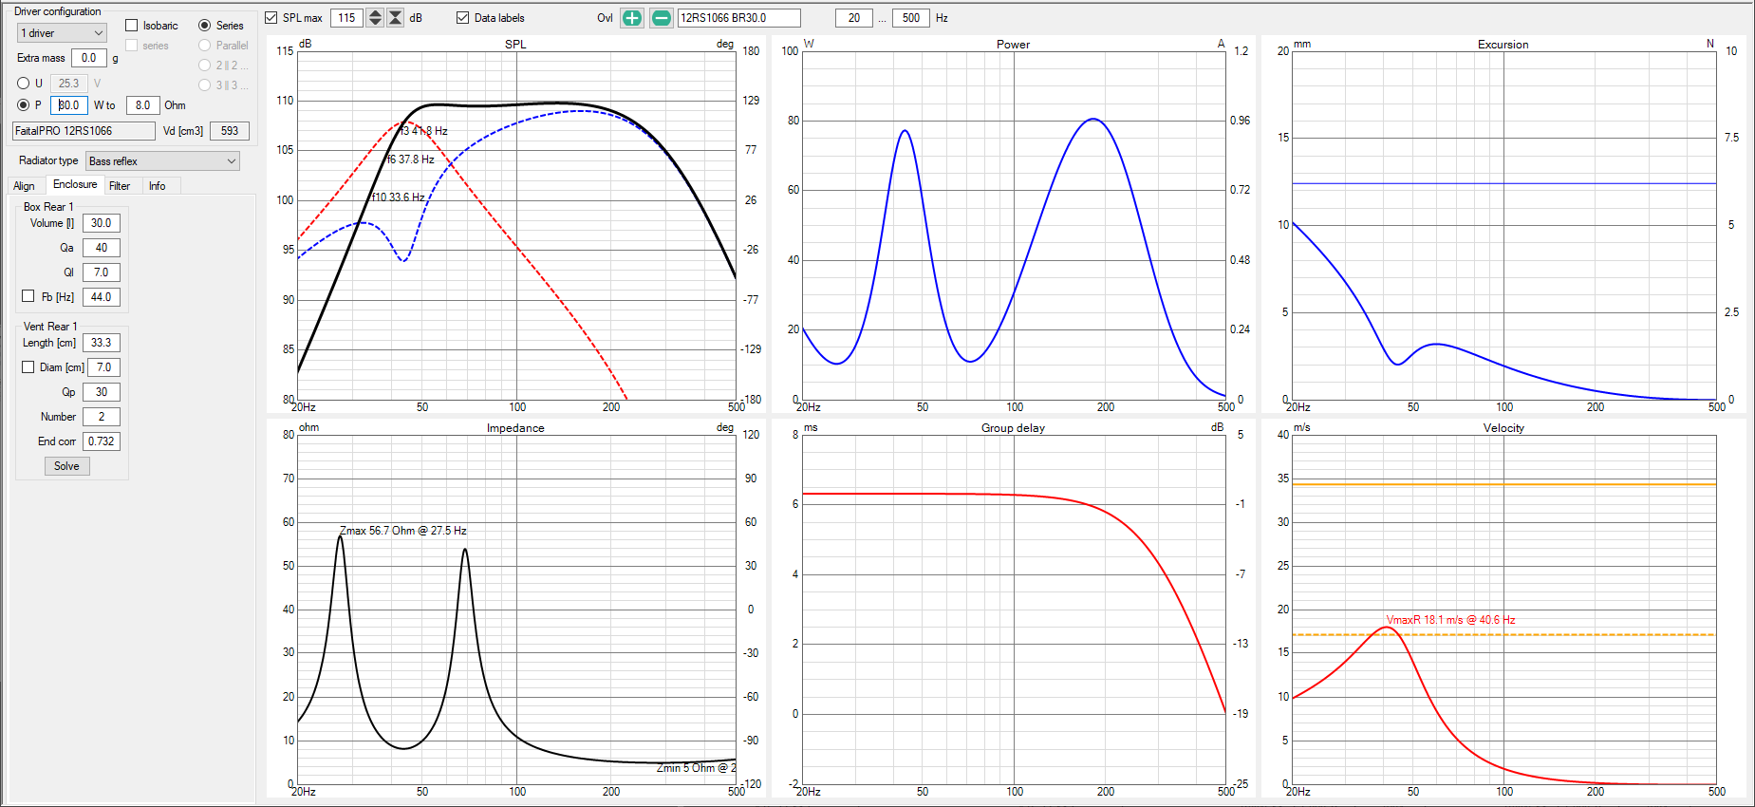The width and height of the screenshot is (1755, 807).
Task: Click the 8.0 Ohm impedance field
Action: pyautogui.click(x=142, y=105)
